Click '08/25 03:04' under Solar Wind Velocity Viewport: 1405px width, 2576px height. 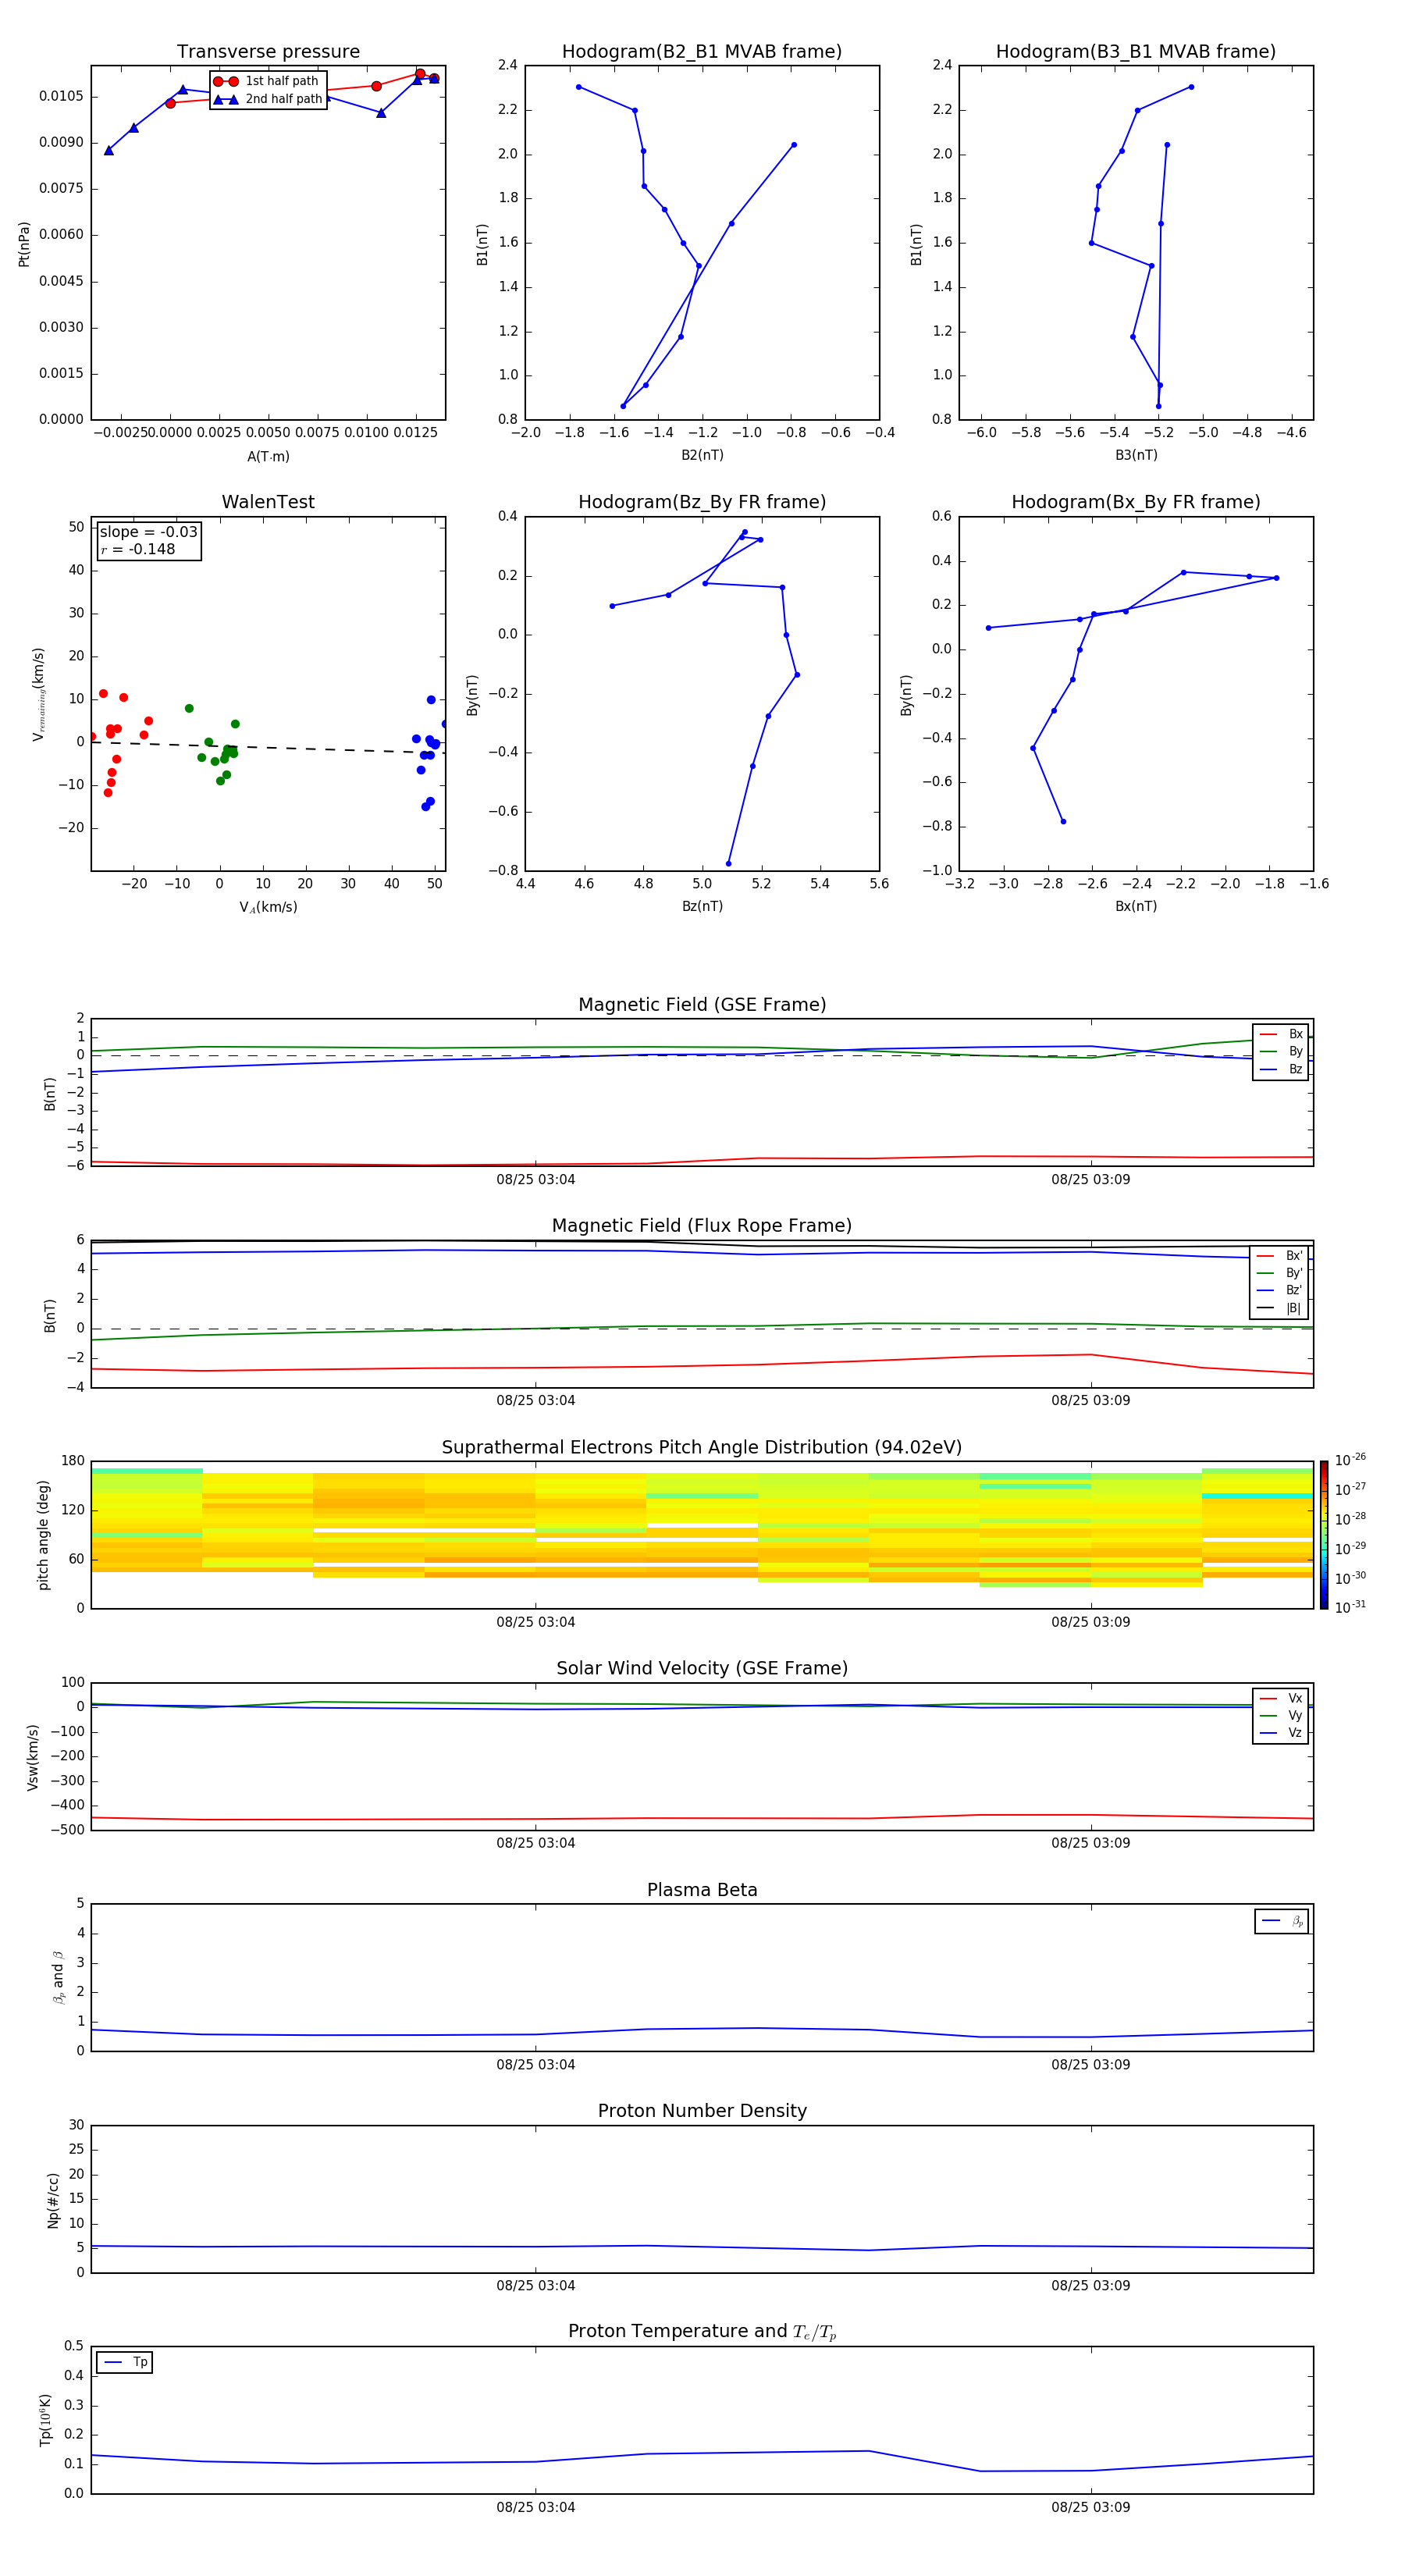(x=536, y=1843)
